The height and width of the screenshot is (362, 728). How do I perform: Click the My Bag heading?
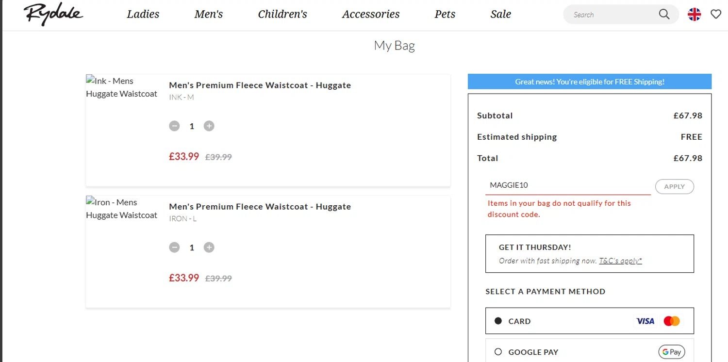click(x=394, y=46)
